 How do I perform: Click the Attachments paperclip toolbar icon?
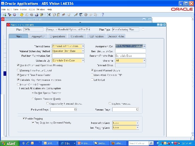tap(90, 15)
